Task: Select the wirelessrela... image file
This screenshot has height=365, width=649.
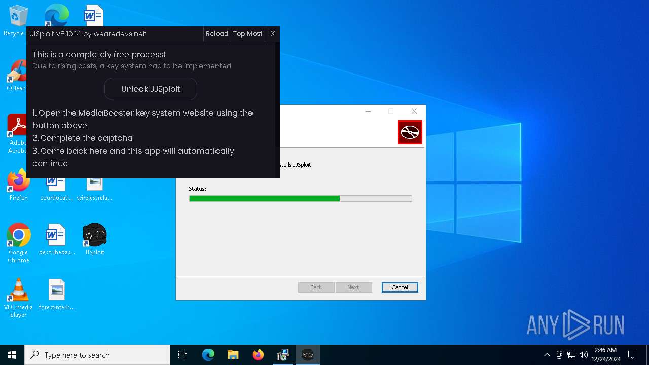Action: tap(94, 189)
